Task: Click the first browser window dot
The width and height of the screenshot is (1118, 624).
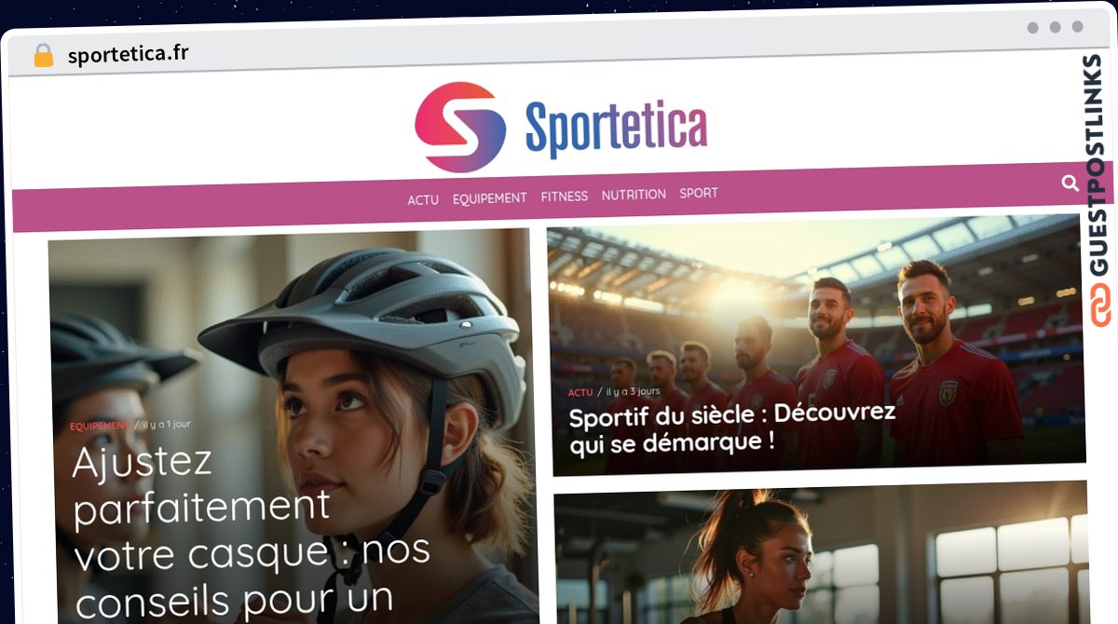Action: point(1033,27)
